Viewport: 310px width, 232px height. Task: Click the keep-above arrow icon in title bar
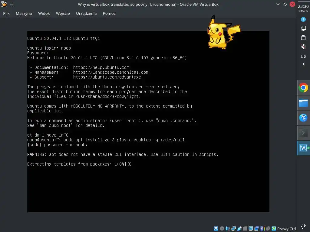coord(12,4)
